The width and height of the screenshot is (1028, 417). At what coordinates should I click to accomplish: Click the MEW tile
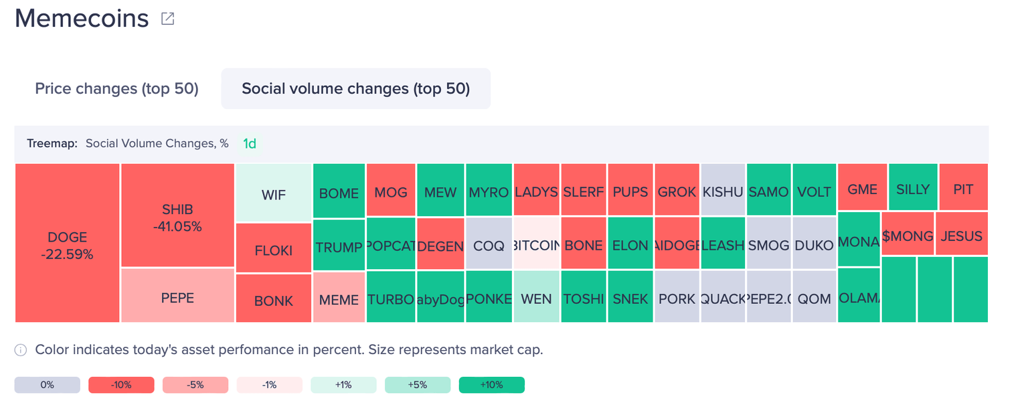pos(440,191)
